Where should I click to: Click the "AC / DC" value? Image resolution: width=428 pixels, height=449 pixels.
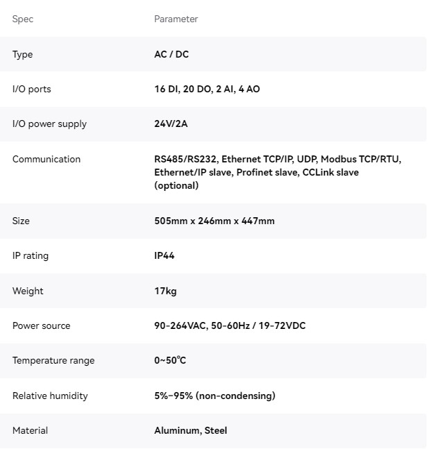(171, 55)
